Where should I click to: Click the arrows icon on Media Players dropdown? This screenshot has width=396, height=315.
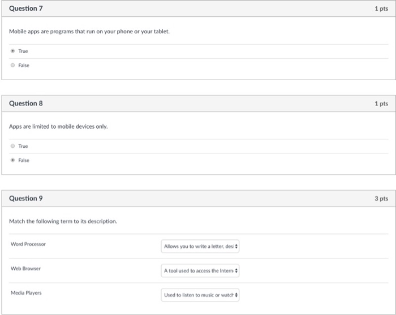236,295
